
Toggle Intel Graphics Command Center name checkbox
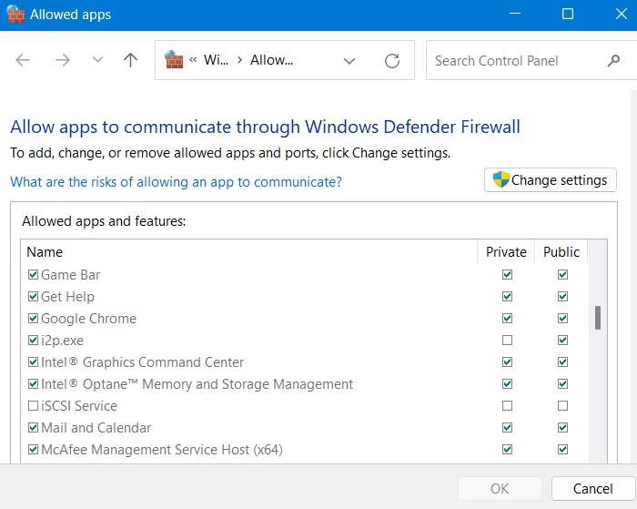[x=34, y=361]
